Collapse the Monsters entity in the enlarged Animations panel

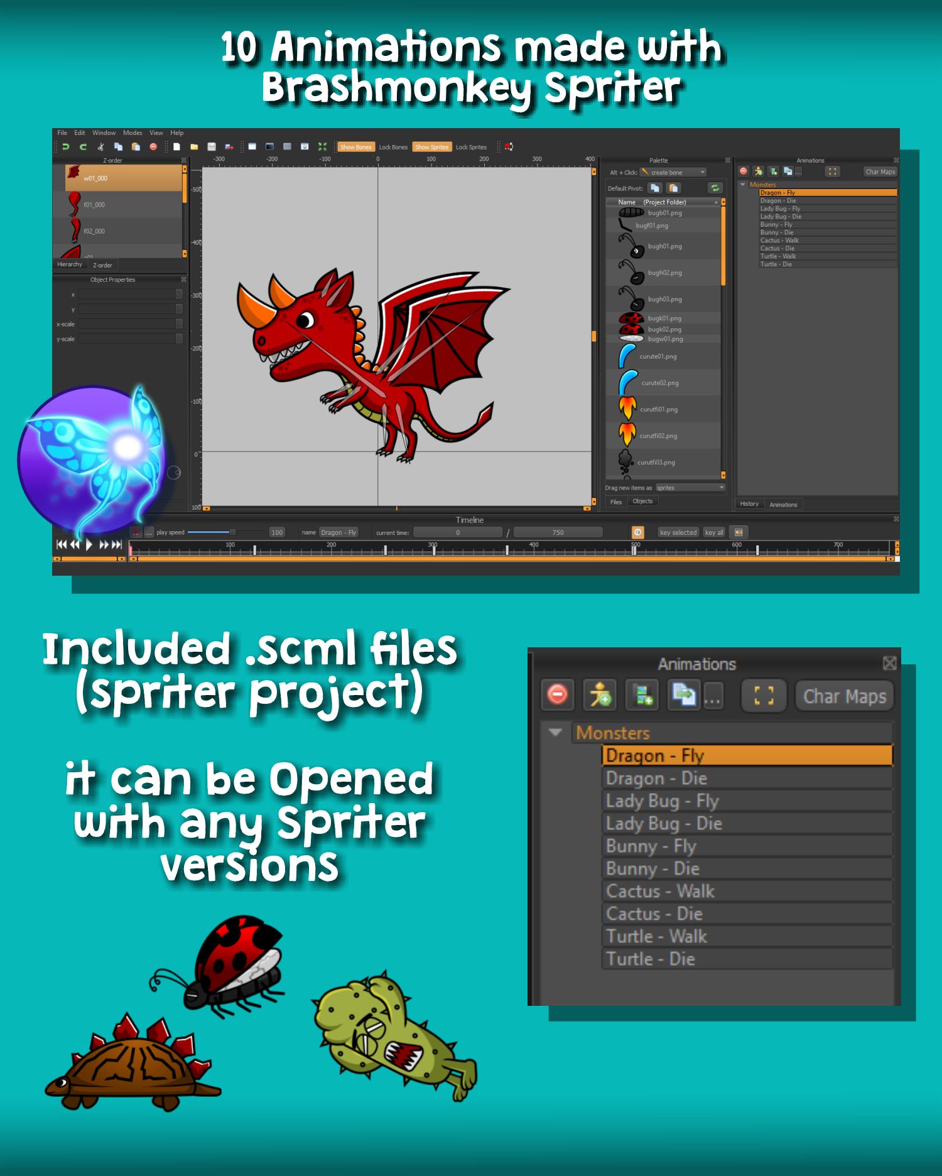(x=555, y=732)
